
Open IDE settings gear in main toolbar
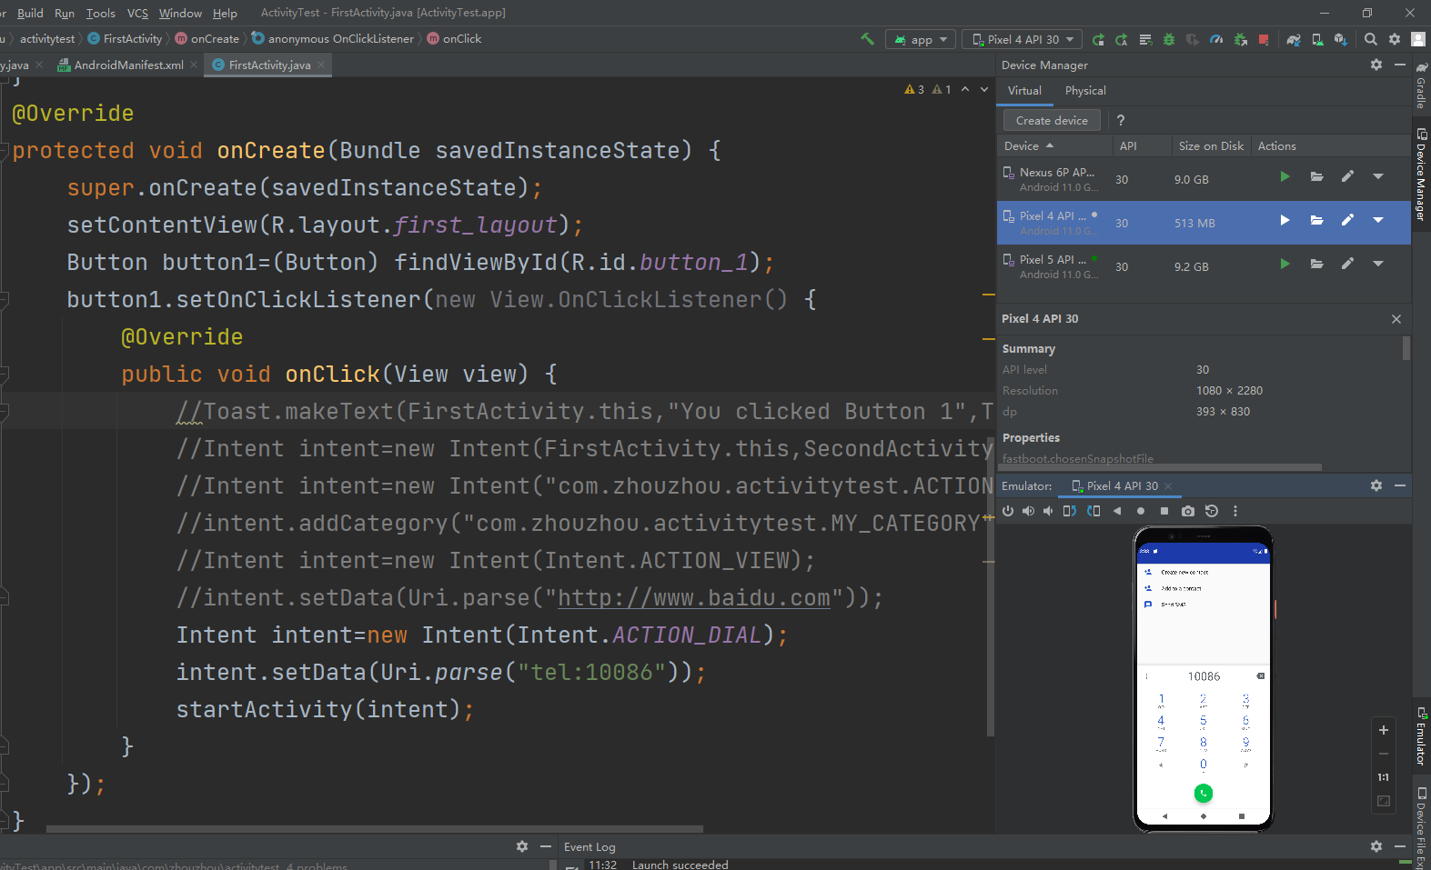1395,39
